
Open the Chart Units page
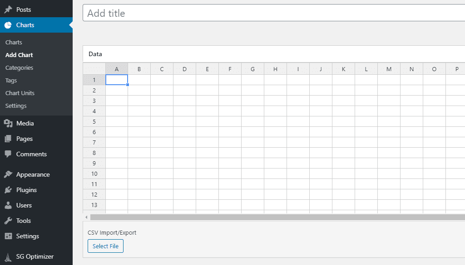[20, 93]
